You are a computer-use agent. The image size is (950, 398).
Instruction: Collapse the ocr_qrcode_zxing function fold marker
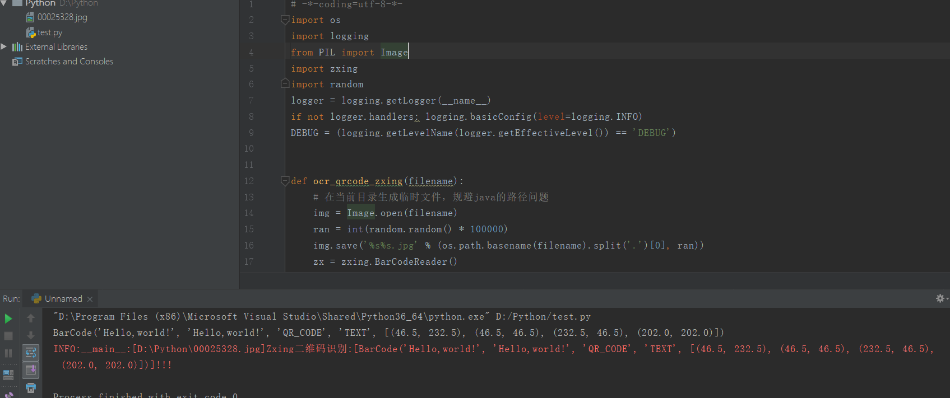tap(285, 181)
